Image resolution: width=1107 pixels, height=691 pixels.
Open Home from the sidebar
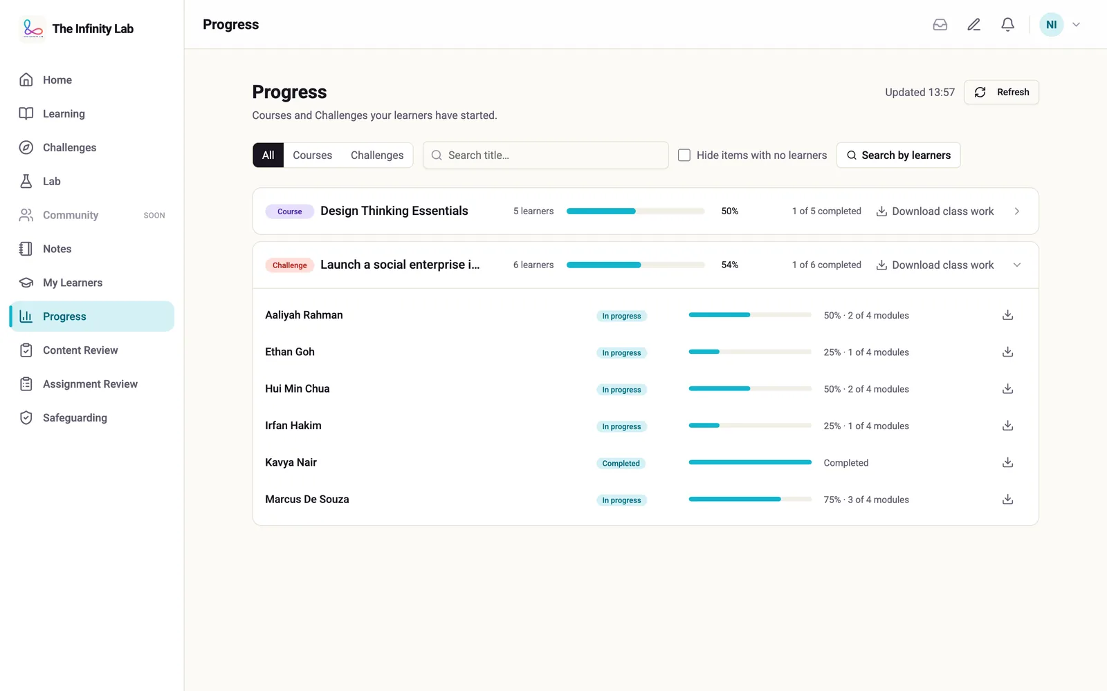91,80
